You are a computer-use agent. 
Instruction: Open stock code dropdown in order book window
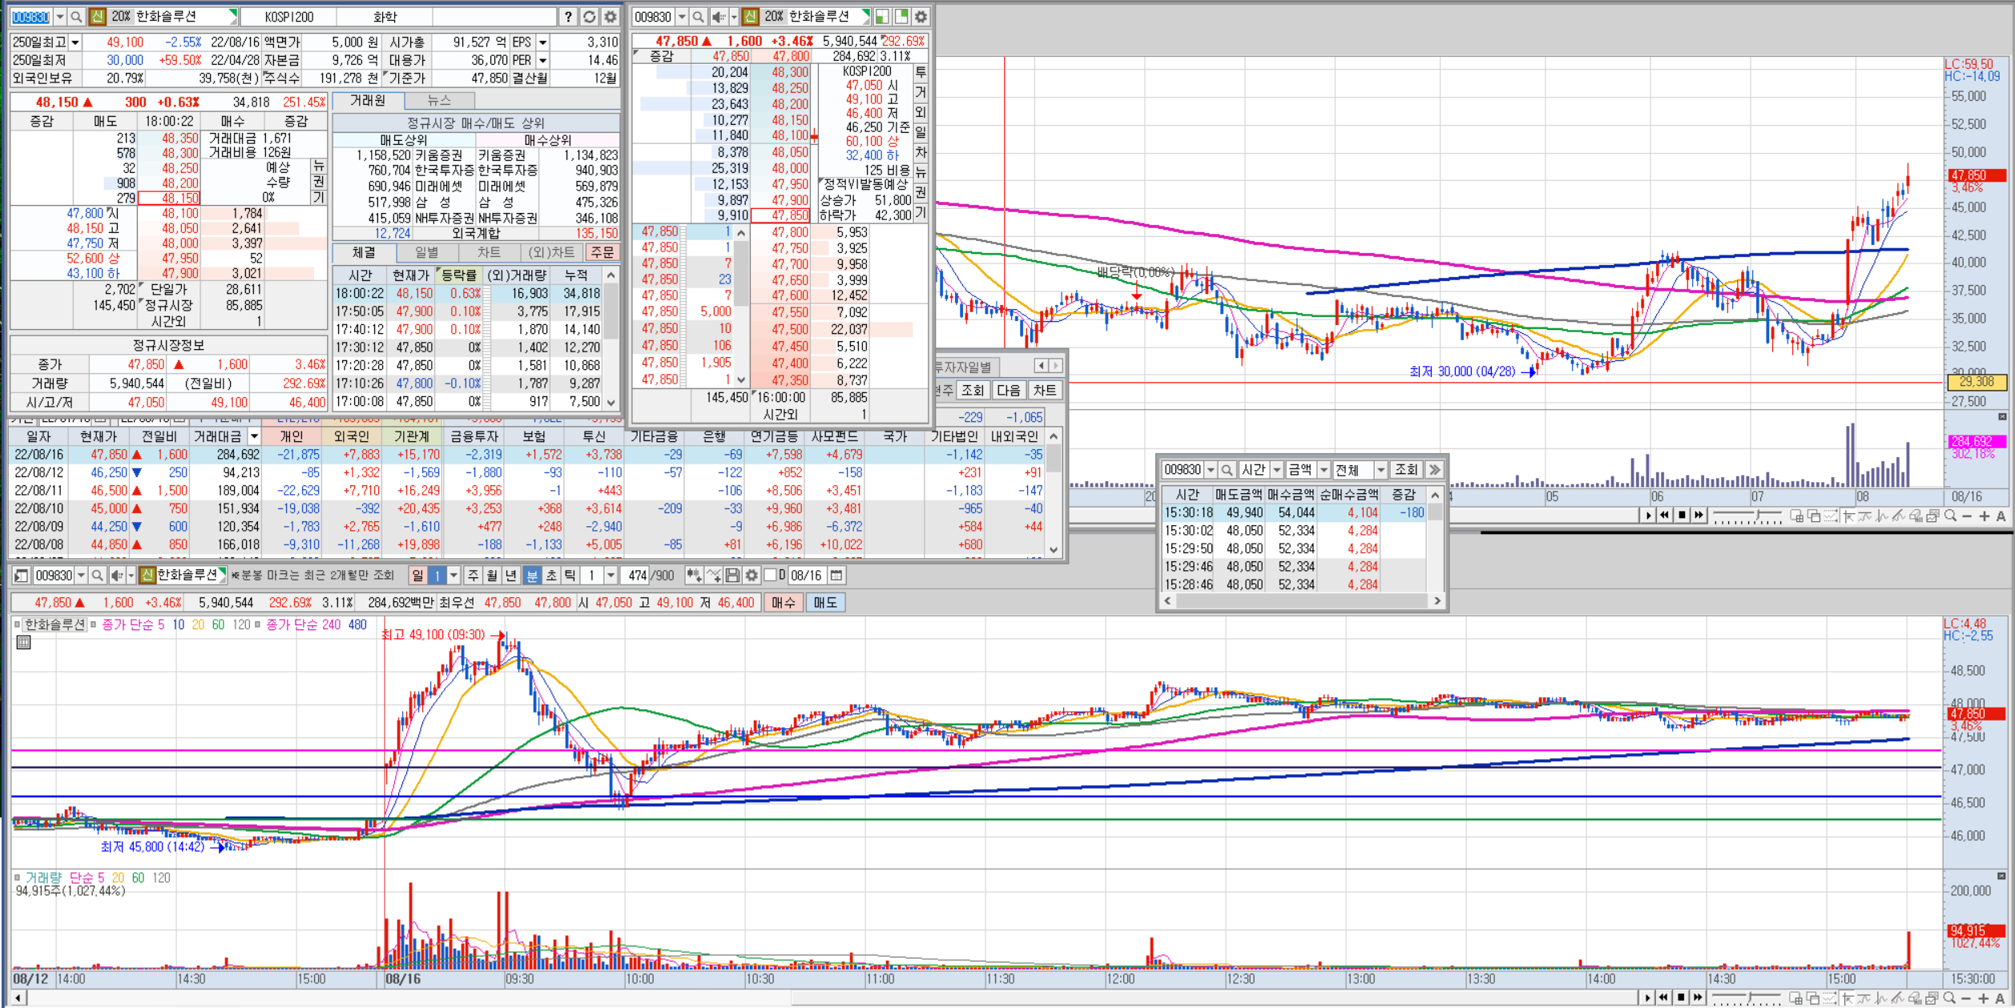[682, 16]
